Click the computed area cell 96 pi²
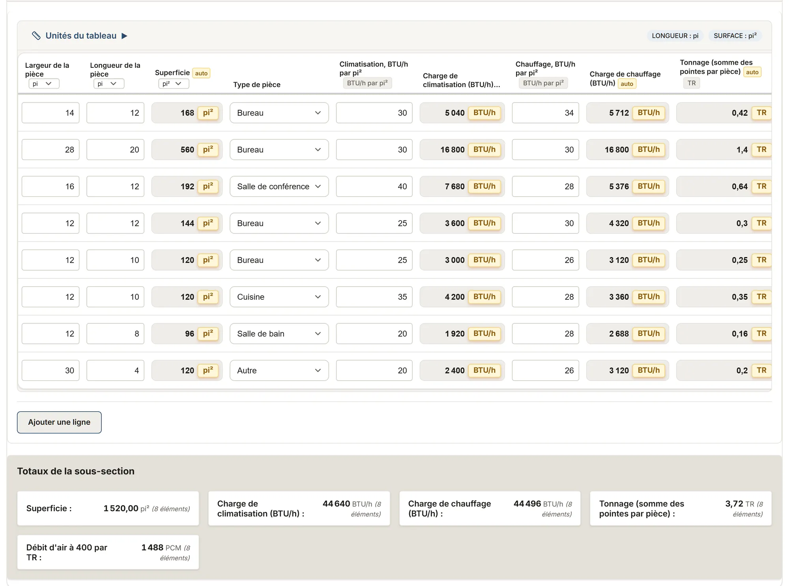This screenshot has width=789, height=586. pos(187,334)
